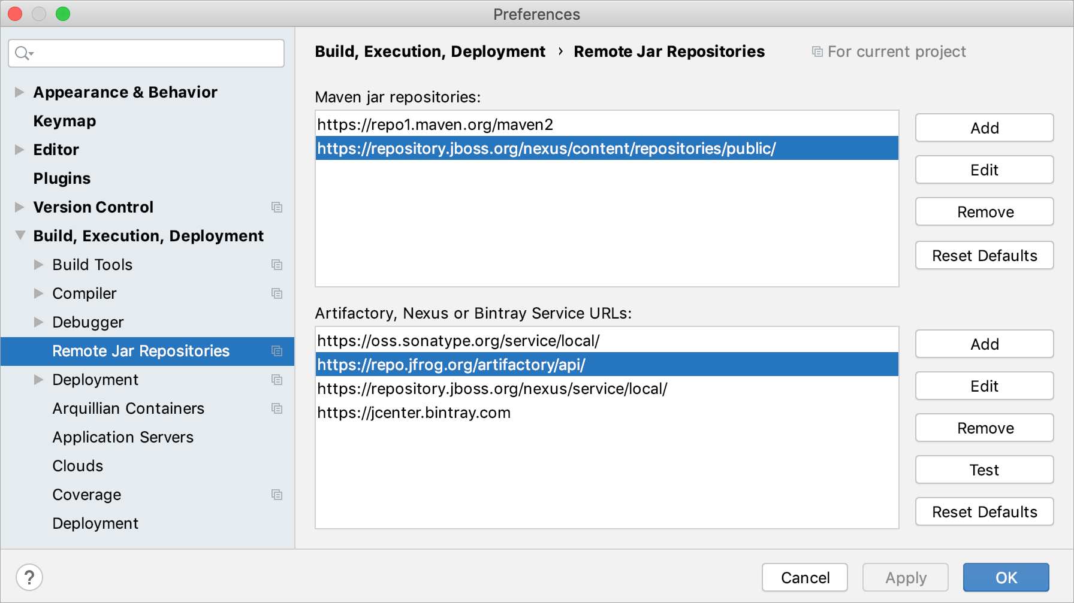Click project-level icon beside Remote Jar Repositories

pyautogui.click(x=277, y=351)
